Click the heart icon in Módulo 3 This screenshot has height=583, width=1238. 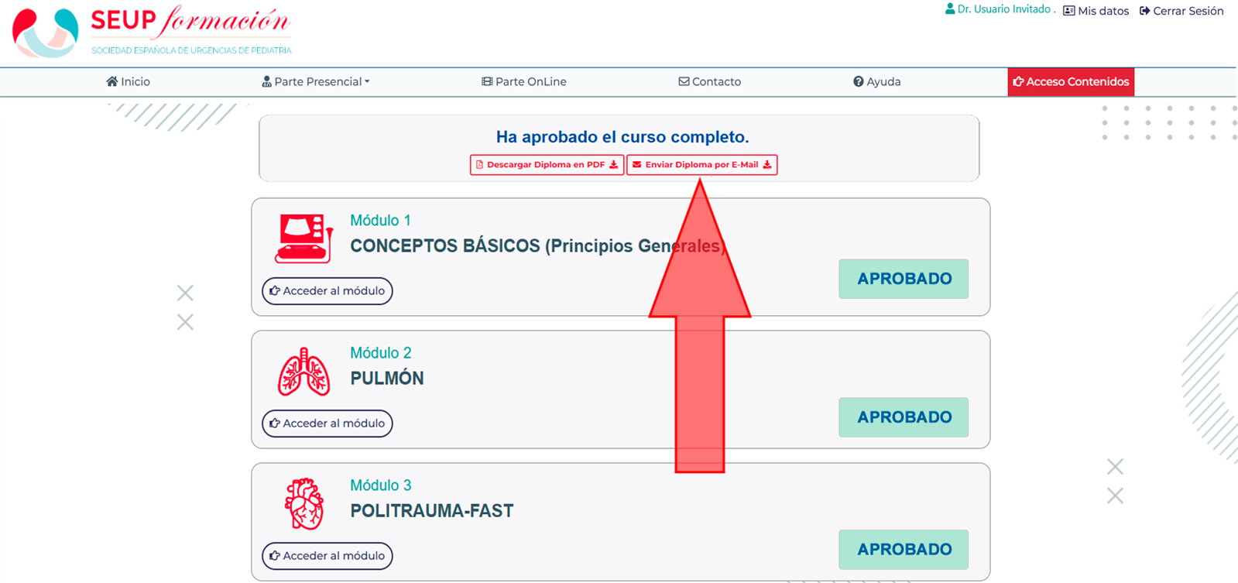coord(303,504)
